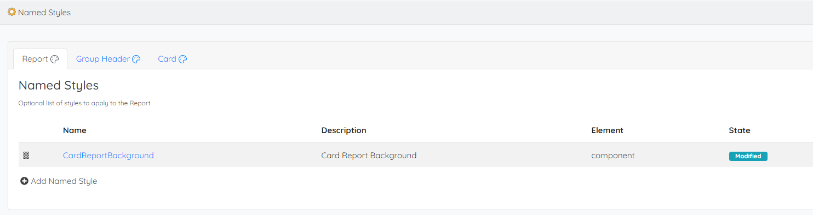Click the component element cell
Image resolution: width=813 pixels, height=215 pixels.
click(612, 156)
